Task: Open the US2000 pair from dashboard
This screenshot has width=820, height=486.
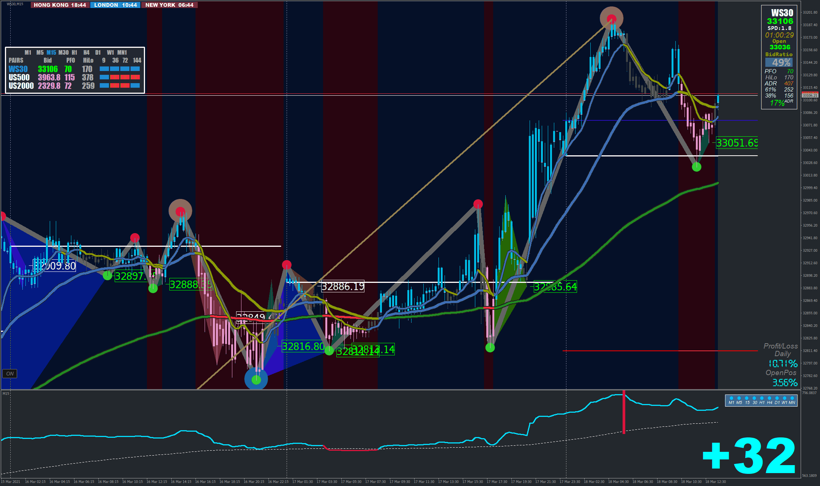Action: (21, 86)
